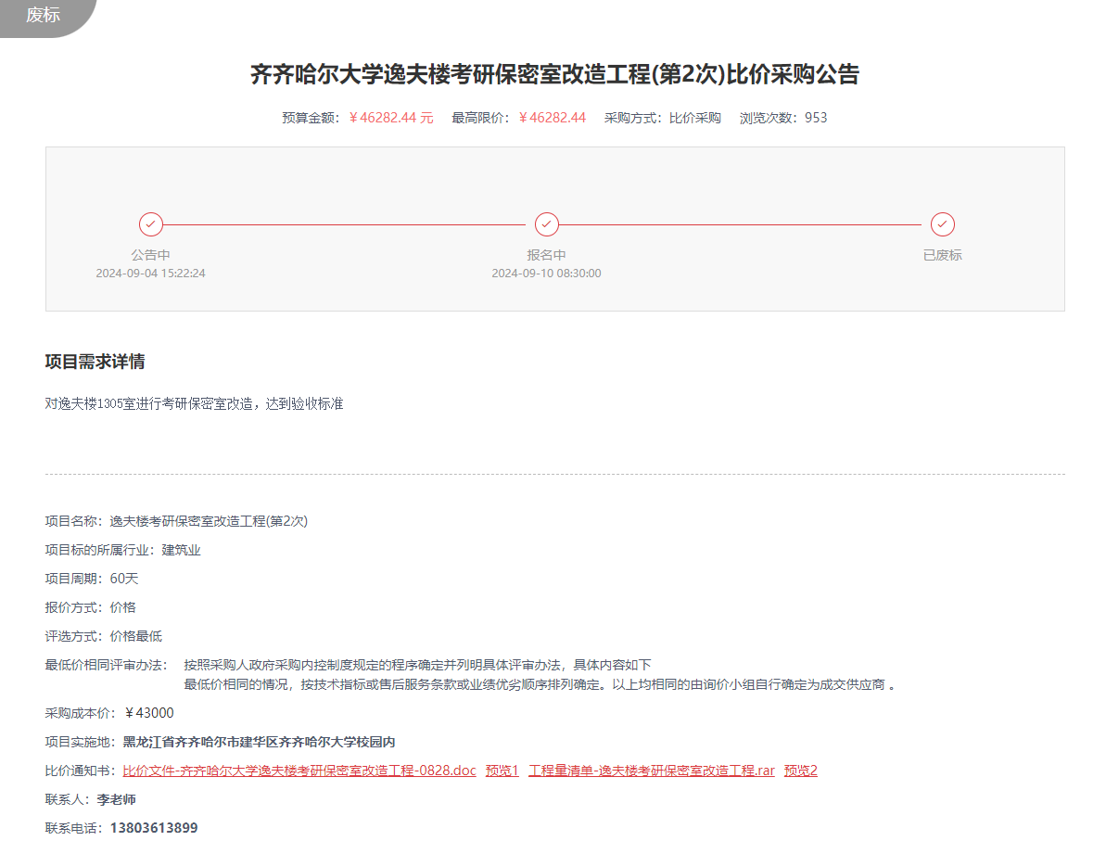Click the 最高限价 ¥46282.44 value
The width and height of the screenshot is (1106, 841).
click(553, 118)
